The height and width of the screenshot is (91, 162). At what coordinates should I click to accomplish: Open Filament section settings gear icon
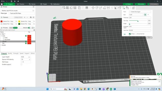pyautogui.click(x=33, y=17)
